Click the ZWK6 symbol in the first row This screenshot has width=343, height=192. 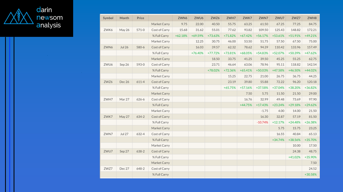coord(108,30)
